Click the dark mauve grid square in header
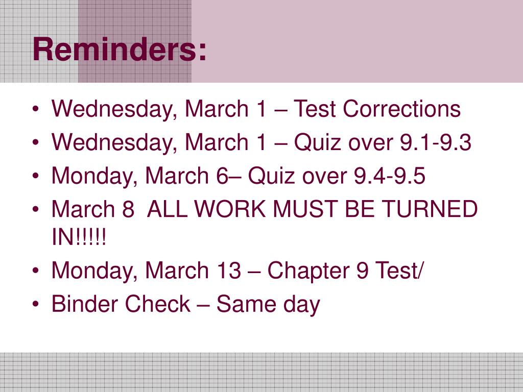Viewport: 523px width, 392px height. coord(135,41)
